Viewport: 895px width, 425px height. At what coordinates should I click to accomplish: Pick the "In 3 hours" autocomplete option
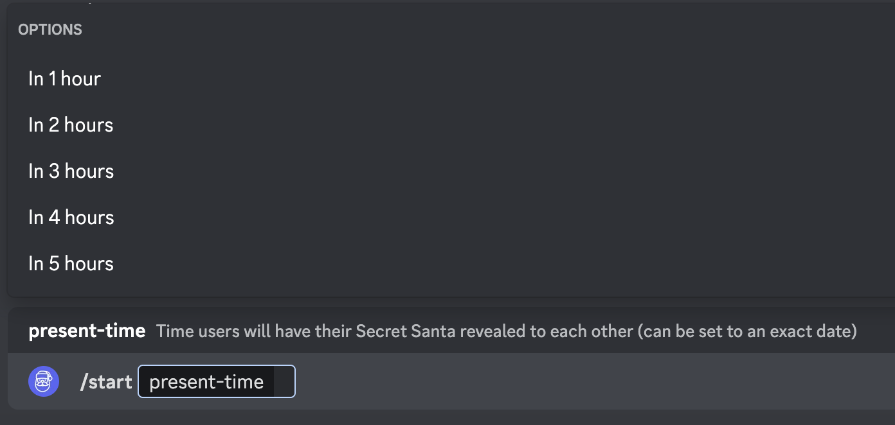[x=71, y=171]
